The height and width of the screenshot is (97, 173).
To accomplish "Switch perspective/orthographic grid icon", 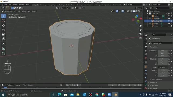I will tap(141, 37).
